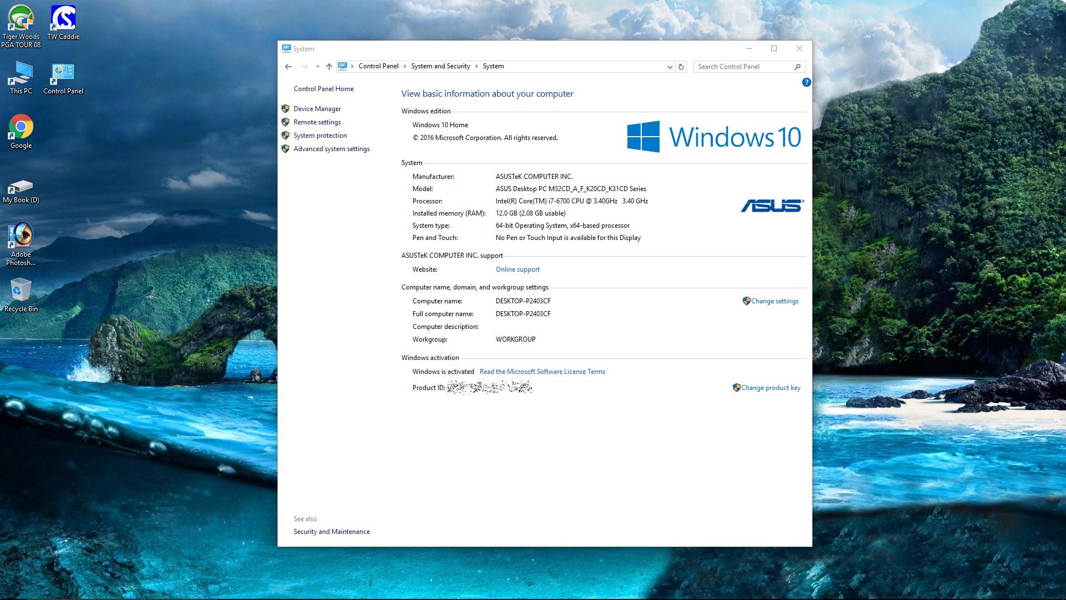
Task: Refresh the System page
Action: 681,67
